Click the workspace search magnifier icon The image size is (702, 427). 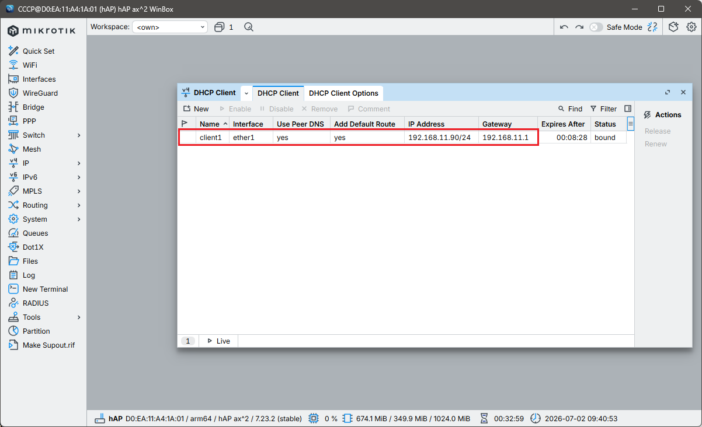[249, 27]
